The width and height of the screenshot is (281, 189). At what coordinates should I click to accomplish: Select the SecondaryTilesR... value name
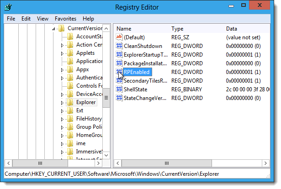(145, 81)
